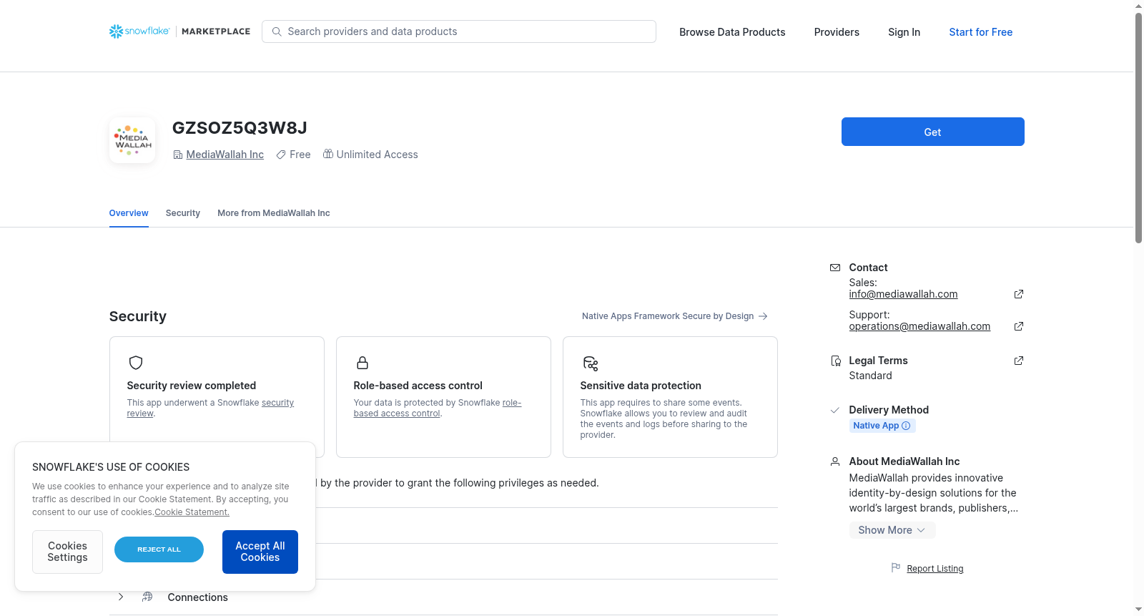The width and height of the screenshot is (1144, 616).
Task: Click the padlock role-based access icon
Action: pos(363,363)
